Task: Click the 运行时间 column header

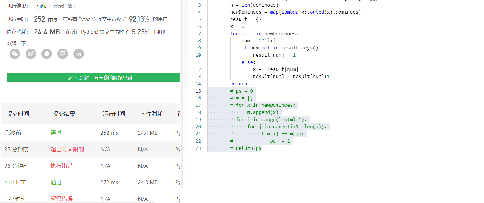Action: click(x=114, y=114)
